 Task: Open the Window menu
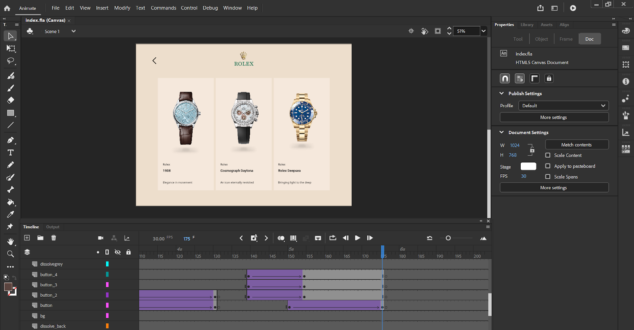232,8
